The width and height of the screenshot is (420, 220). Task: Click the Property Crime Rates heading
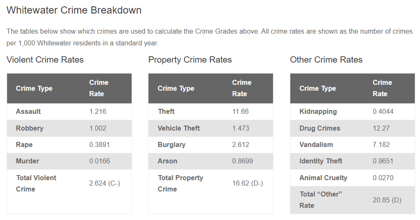click(x=190, y=60)
